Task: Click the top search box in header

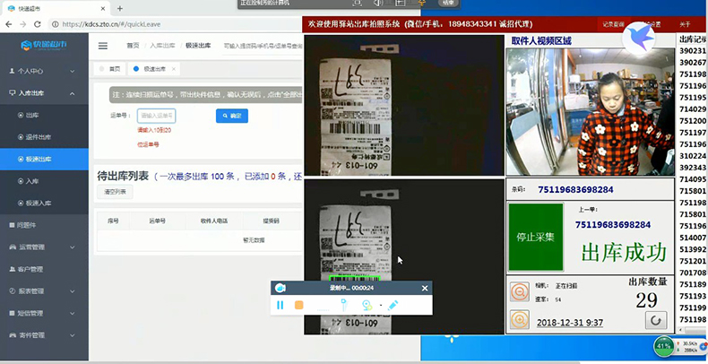Action: [x=262, y=46]
